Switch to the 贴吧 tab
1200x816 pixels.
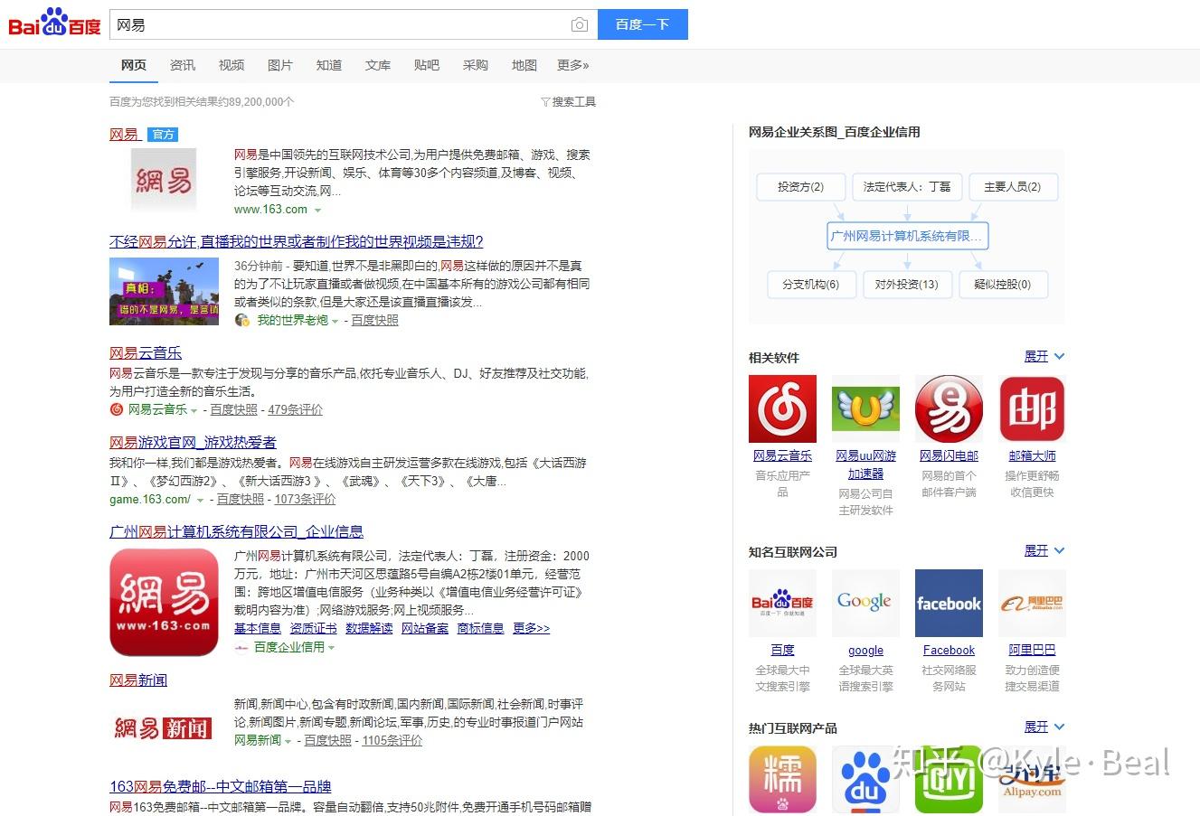click(426, 64)
